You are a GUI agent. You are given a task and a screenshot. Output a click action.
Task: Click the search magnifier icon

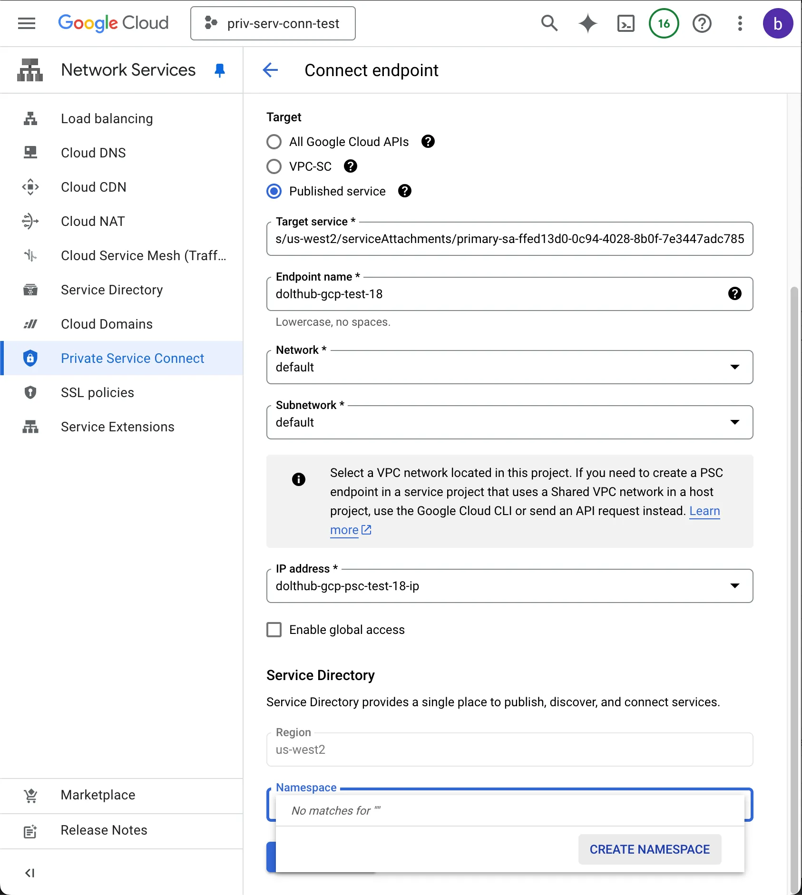click(549, 23)
